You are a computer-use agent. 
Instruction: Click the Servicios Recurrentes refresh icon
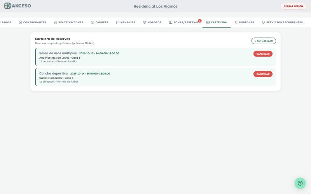point(263,23)
